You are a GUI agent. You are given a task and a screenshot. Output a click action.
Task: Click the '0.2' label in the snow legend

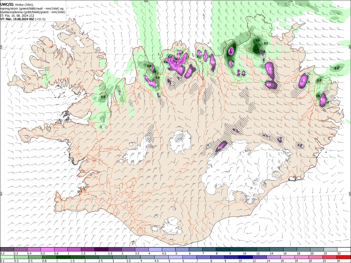[2, 253]
